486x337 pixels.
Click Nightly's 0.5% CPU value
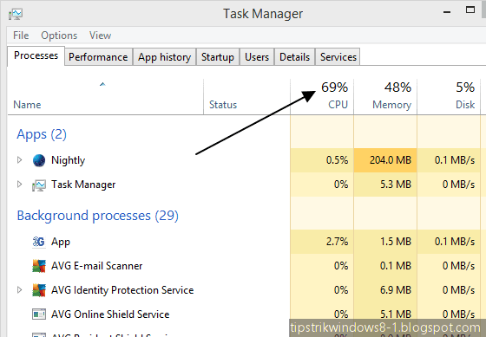tap(337, 160)
